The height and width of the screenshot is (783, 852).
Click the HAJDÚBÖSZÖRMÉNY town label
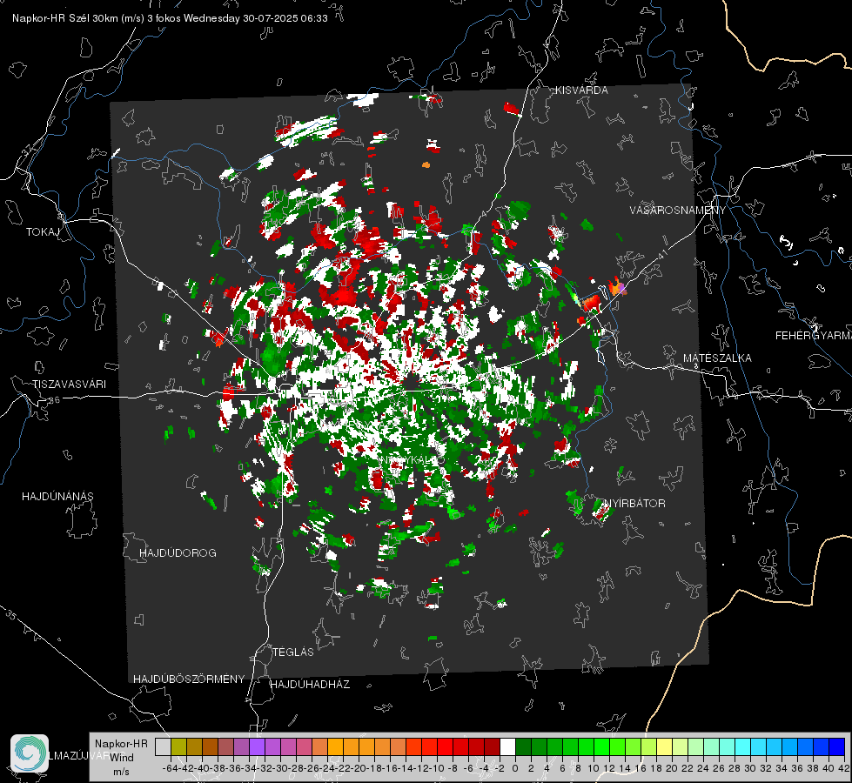(x=189, y=679)
